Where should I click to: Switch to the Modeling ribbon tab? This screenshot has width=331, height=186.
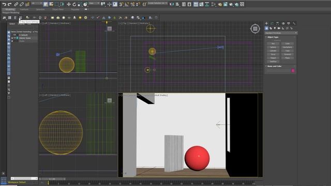click(10, 9)
